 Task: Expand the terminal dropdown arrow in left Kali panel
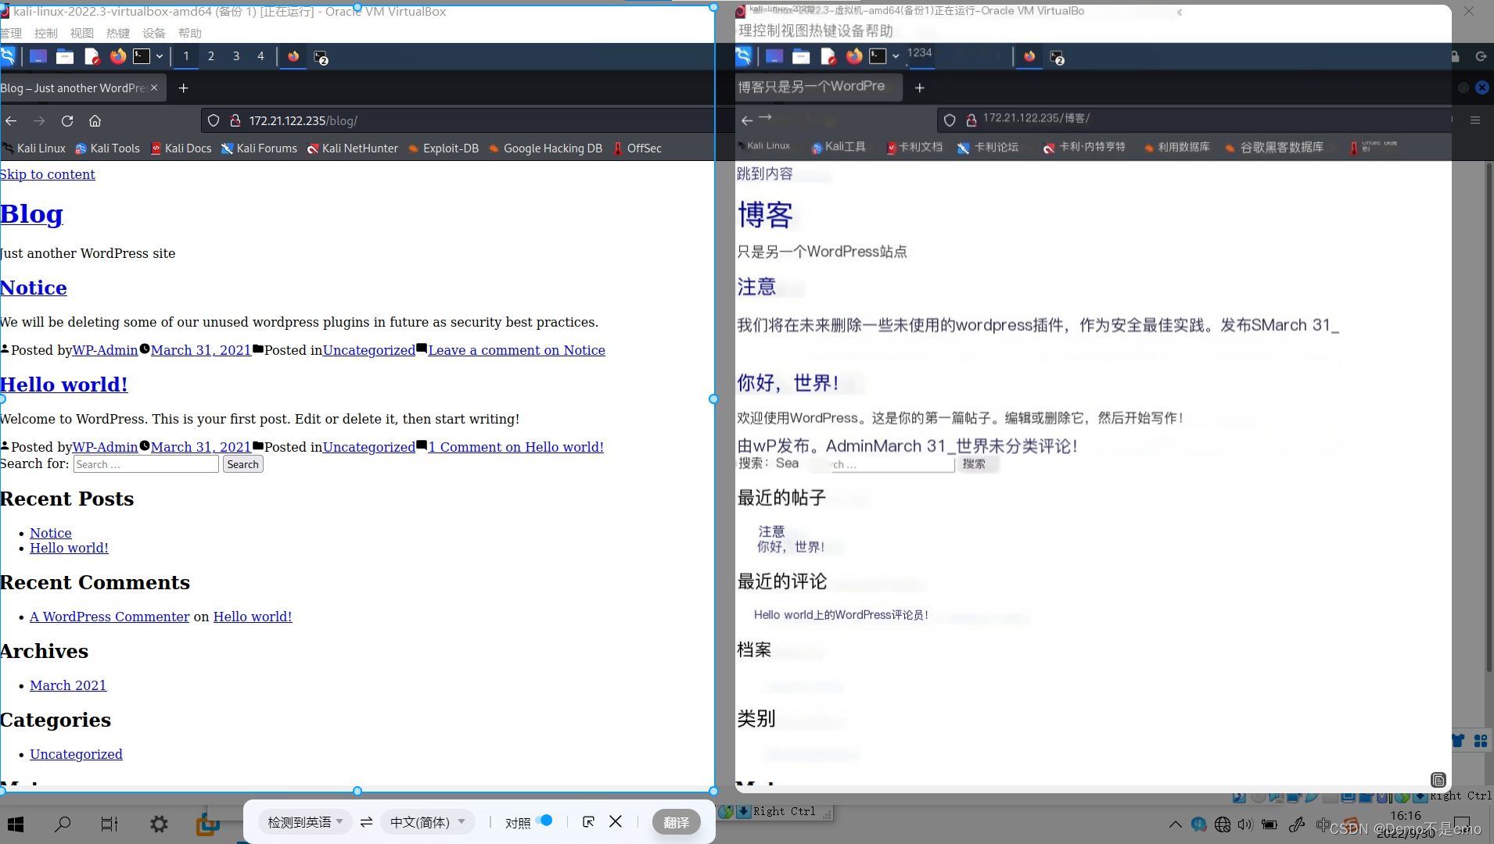(x=160, y=56)
